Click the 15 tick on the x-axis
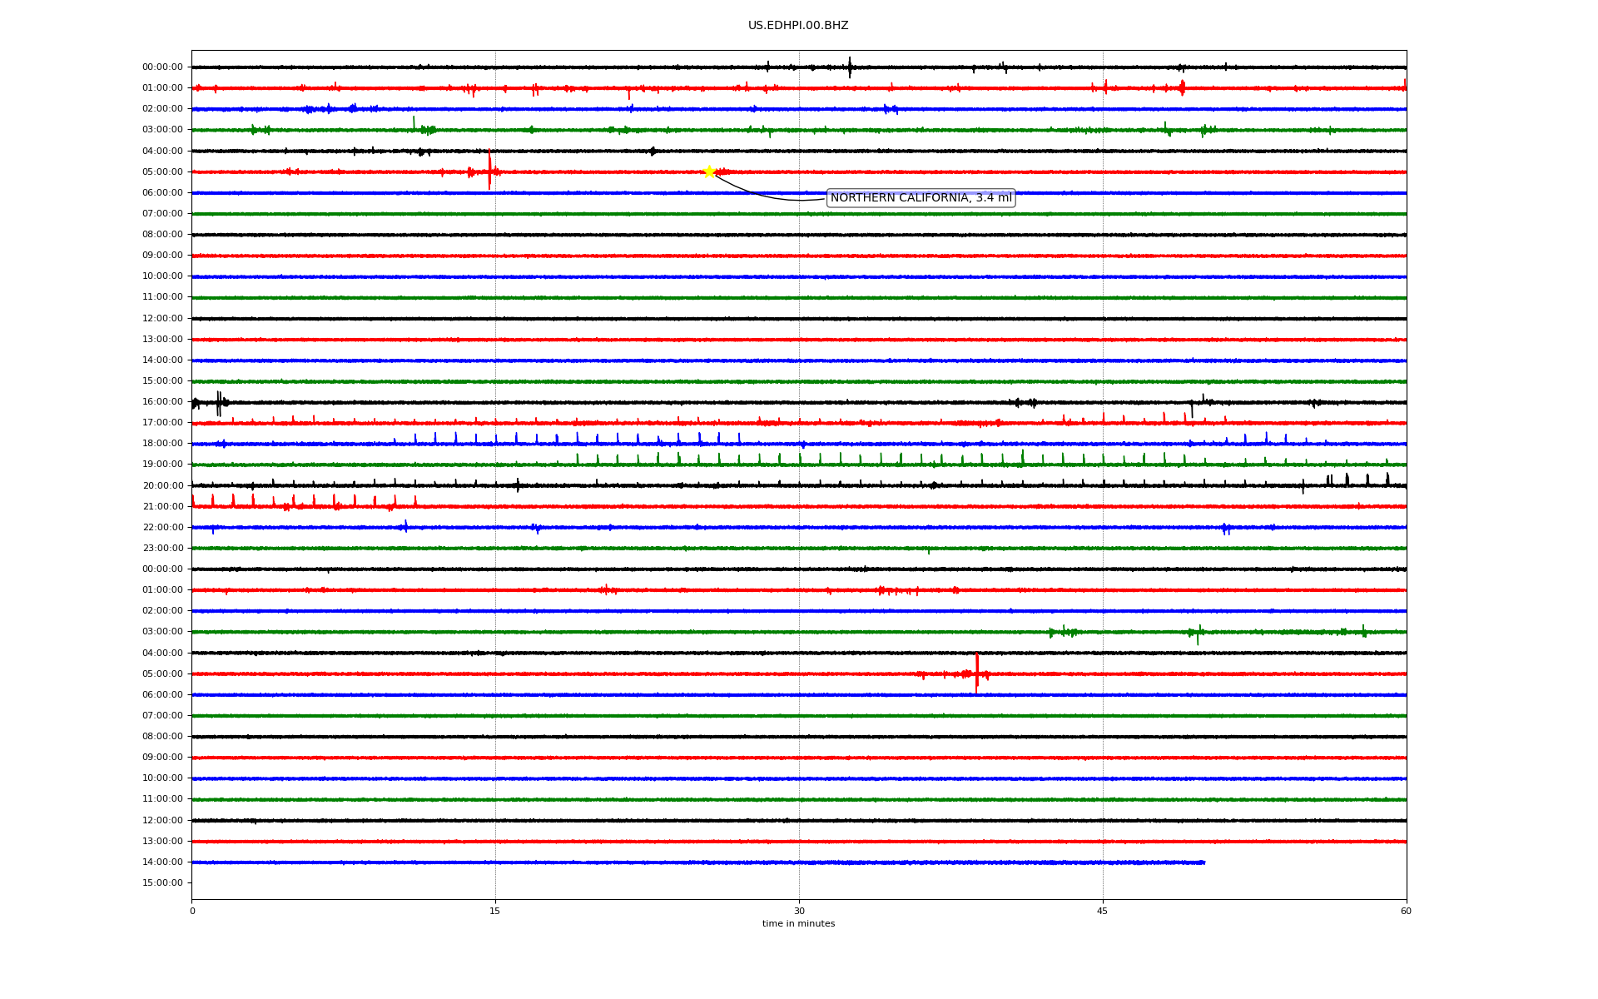Image resolution: width=1598 pixels, height=999 pixels. click(495, 911)
